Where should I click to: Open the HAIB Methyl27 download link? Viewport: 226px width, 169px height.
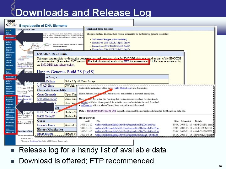(46, 116)
